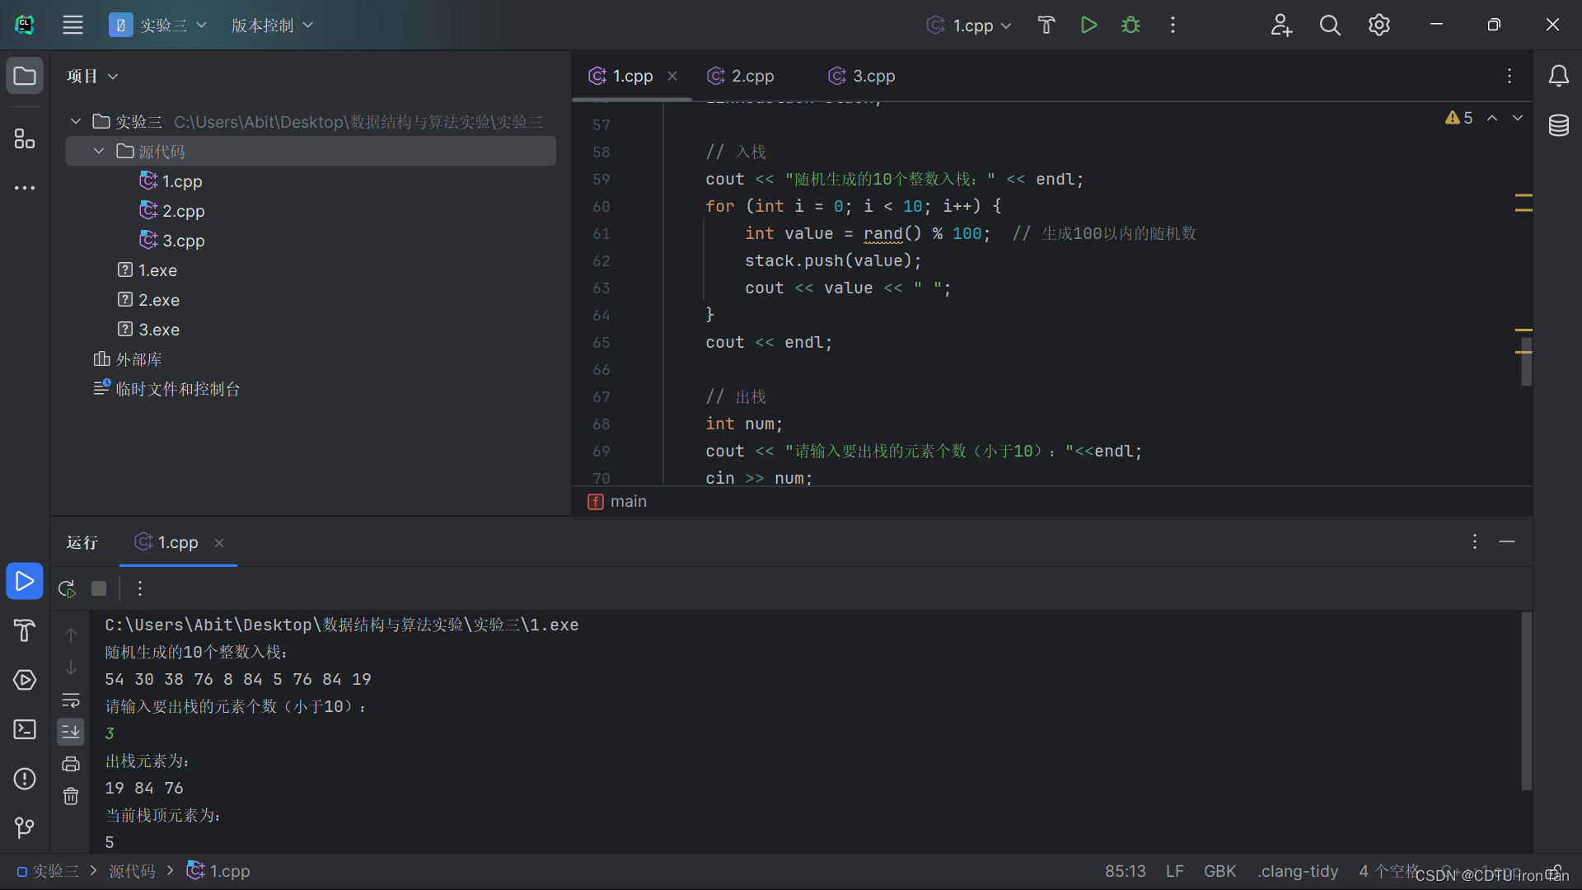Screen dimensions: 1582x890
Task: Click the rerun icon in Run panel
Action: click(x=67, y=588)
